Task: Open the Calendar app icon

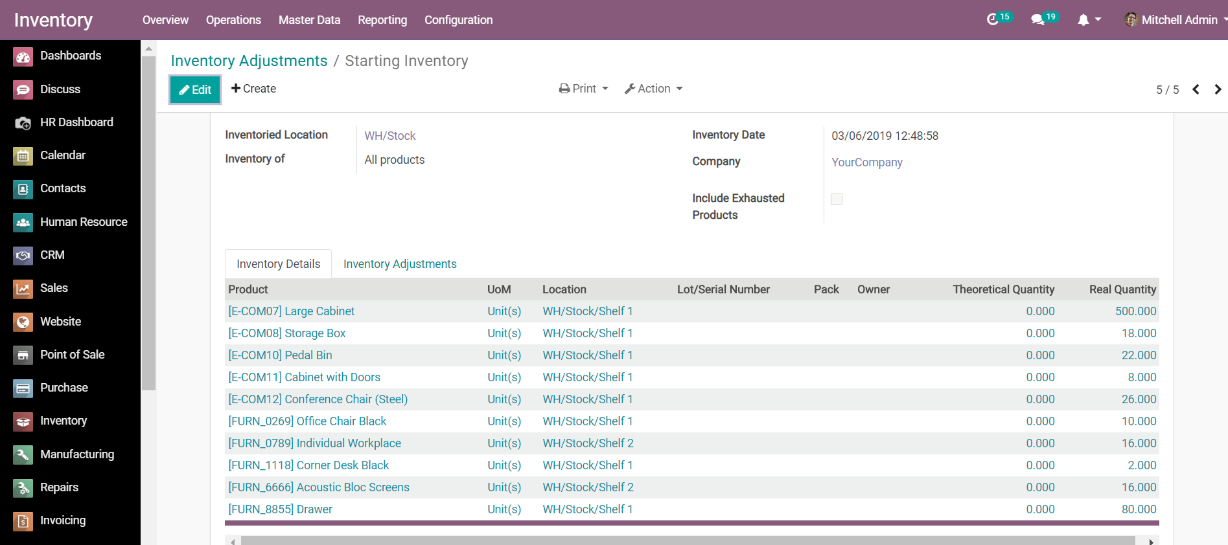Action: [23, 155]
